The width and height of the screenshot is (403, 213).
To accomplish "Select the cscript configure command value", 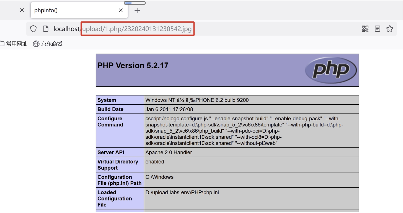I will [244, 131].
